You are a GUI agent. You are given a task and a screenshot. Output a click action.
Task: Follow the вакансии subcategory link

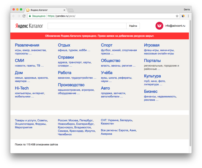[64, 78]
